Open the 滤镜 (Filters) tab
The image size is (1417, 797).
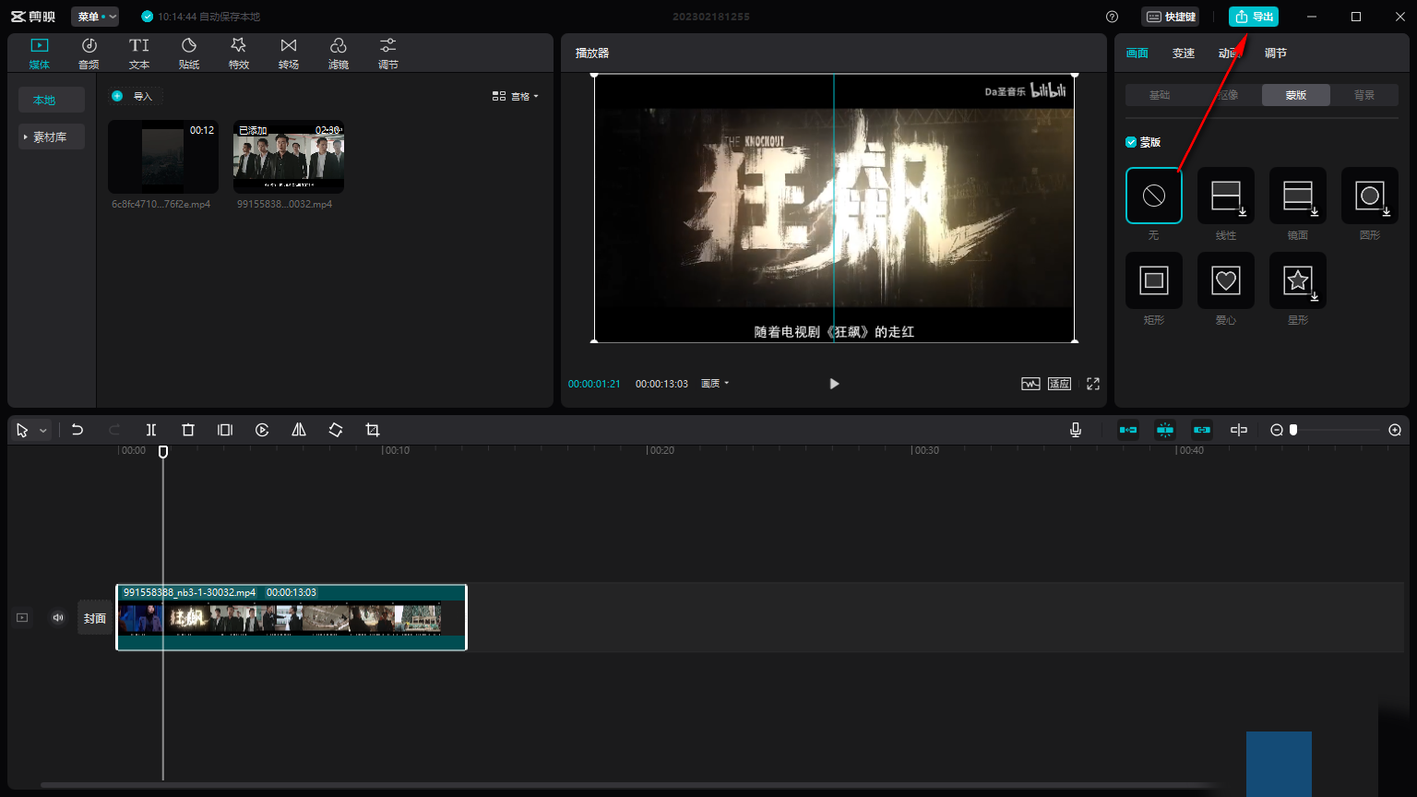338,54
